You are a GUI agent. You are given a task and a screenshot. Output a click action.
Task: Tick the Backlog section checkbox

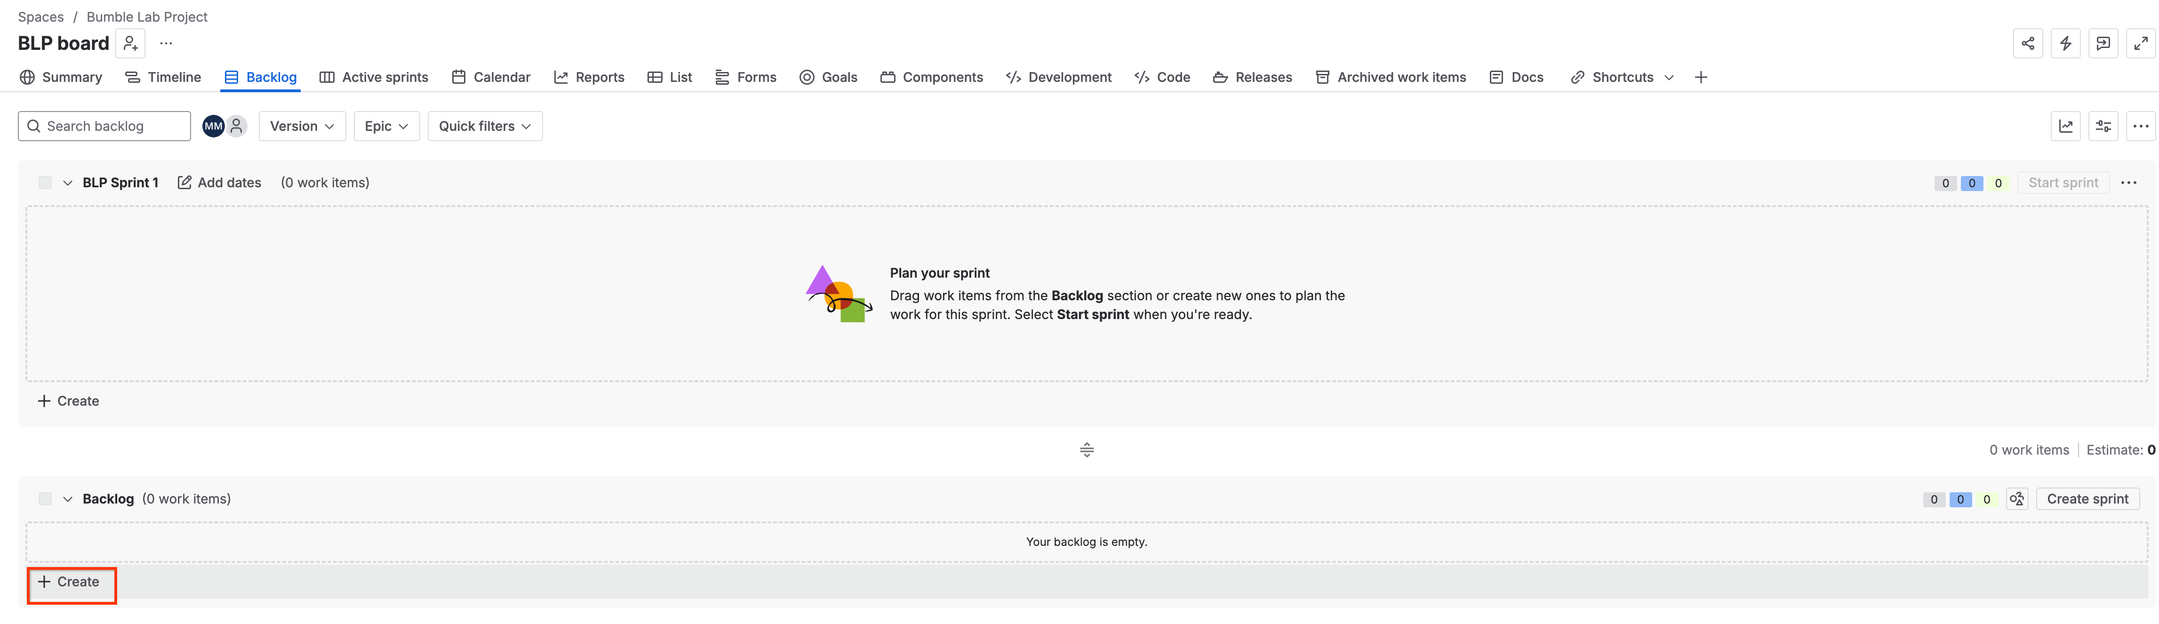point(45,499)
